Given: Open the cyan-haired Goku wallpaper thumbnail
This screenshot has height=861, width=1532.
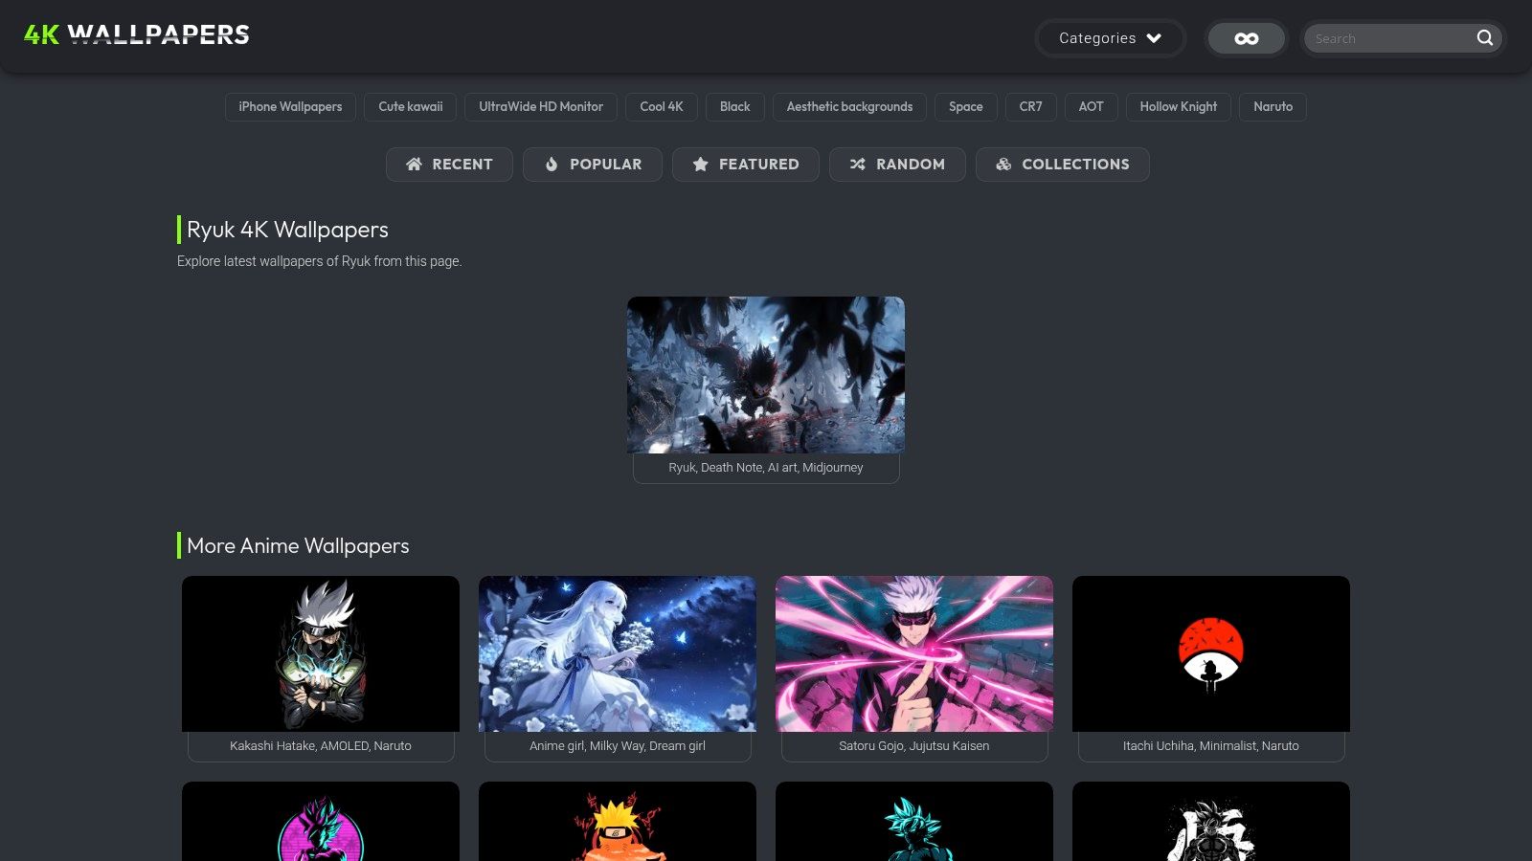Looking at the screenshot, I should coord(914,822).
